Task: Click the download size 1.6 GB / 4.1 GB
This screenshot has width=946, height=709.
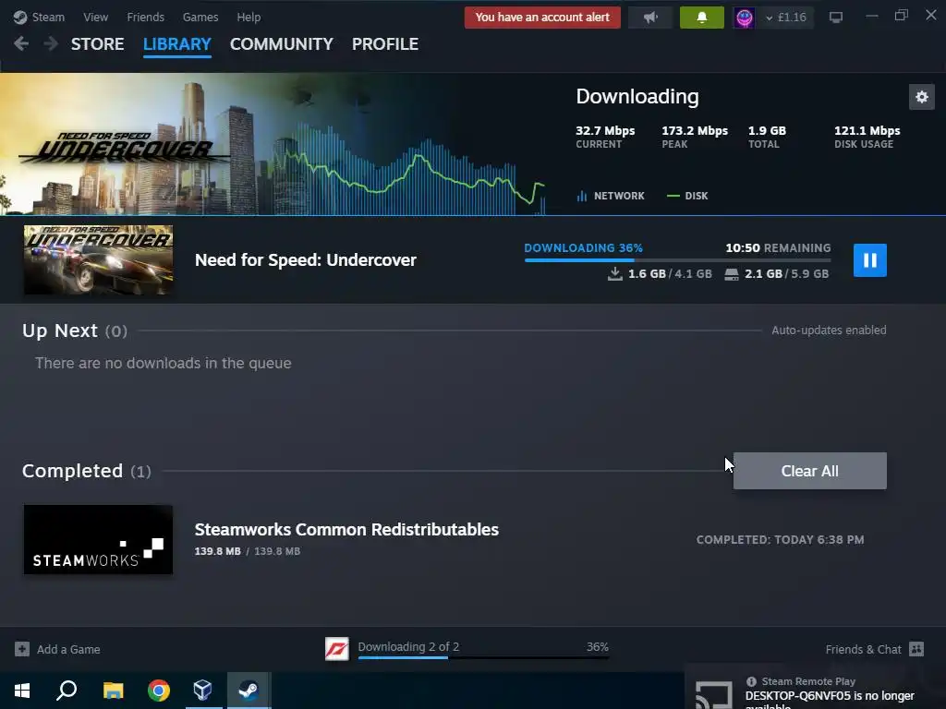Action: [660, 273]
